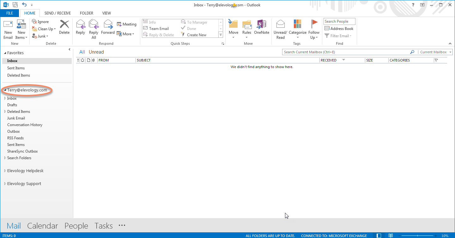This screenshot has height=238, width=455.
Task: Open the Rules menu
Action: coord(247,29)
